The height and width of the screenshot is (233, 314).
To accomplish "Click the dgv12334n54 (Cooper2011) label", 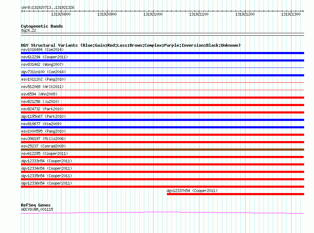I will click(47, 168).
